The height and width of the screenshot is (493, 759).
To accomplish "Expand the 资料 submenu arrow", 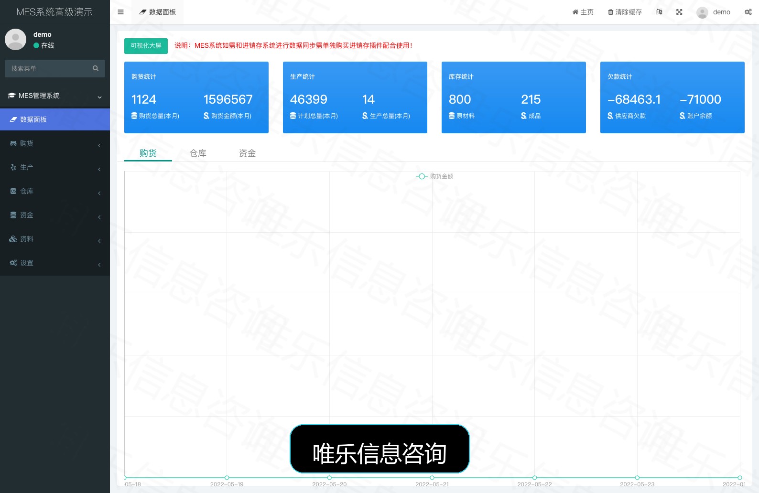I will tap(99, 241).
